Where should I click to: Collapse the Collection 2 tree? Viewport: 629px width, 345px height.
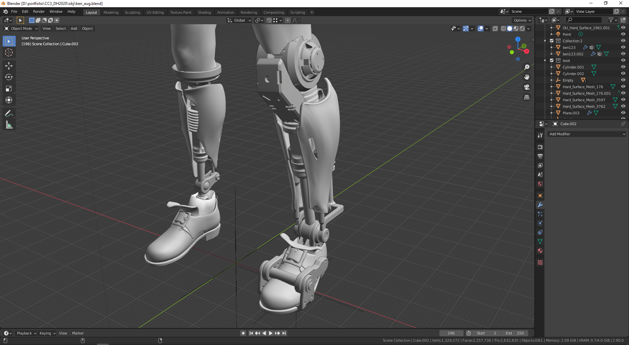[x=545, y=41]
